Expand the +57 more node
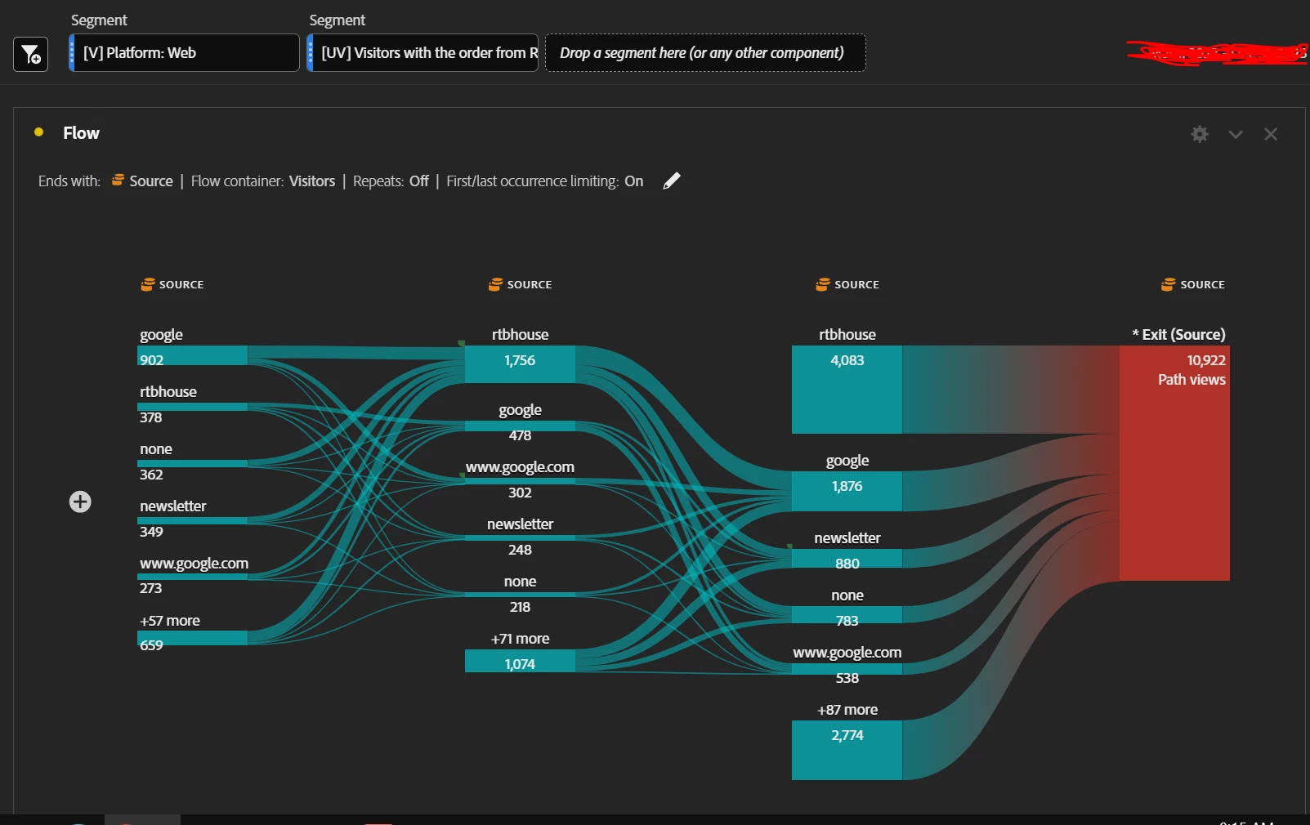This screenshot has height=825, width=1310. [x=193, y=638]
